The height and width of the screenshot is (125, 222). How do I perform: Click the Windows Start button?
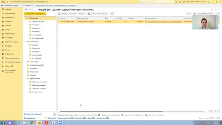(3, 123)
